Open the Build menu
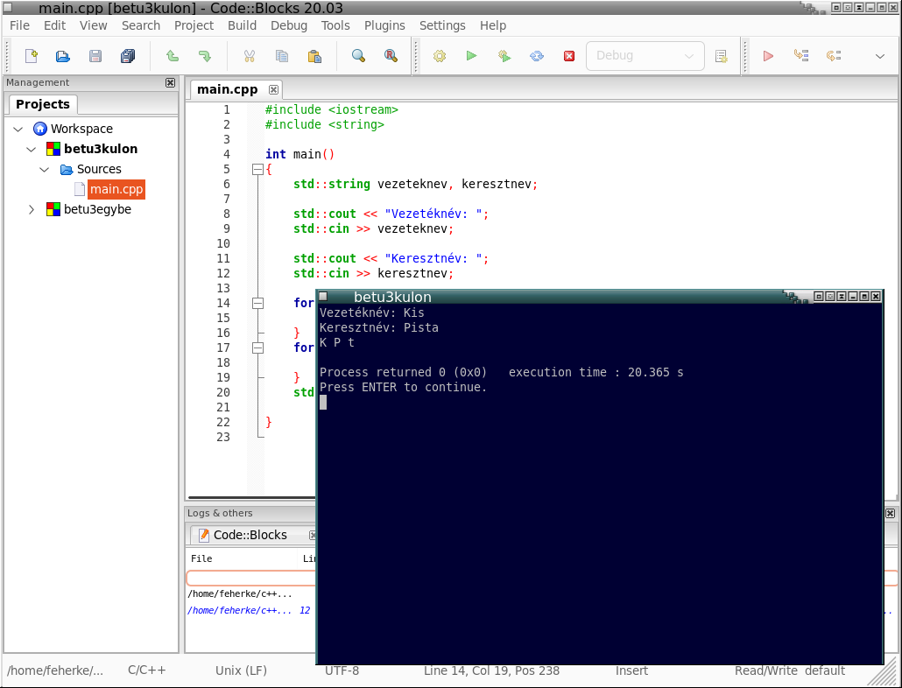The height and width of the screenshot is (688, 902). tap(243, 25)
